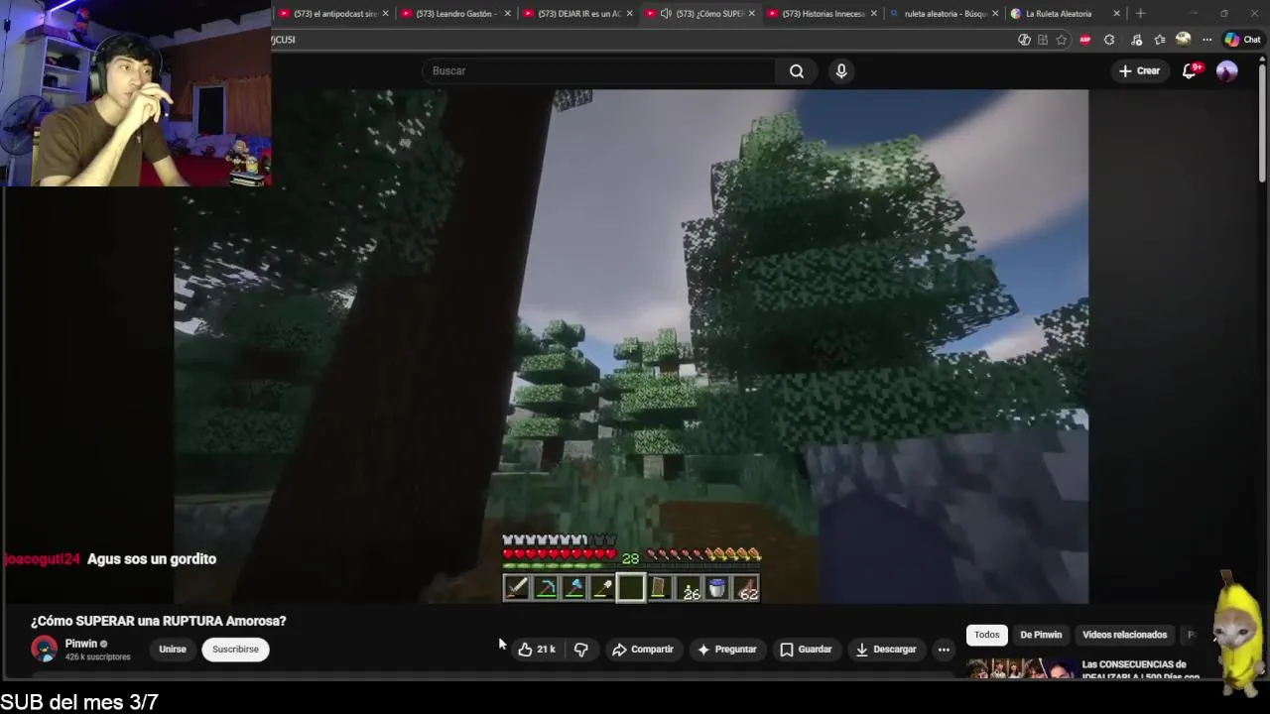Viewport: 1270px width, 714px height.
Task: Switch to ruleta aleatoria search tab
Action: (x=945, y=14)
